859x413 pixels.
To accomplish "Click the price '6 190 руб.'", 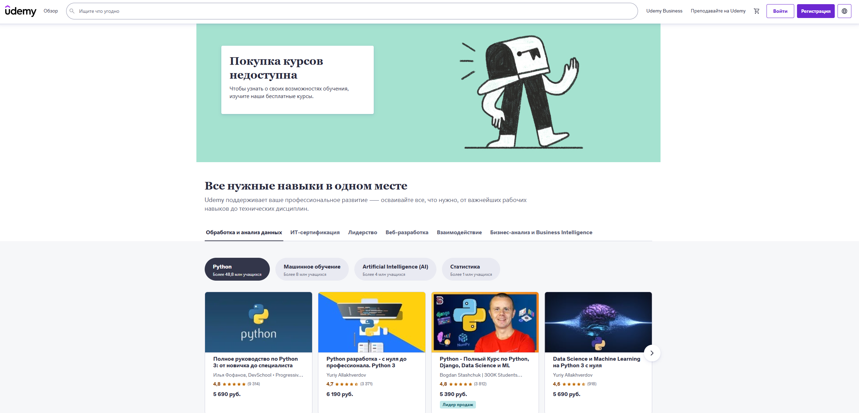I will [x=339, y=394].
